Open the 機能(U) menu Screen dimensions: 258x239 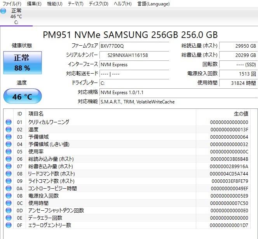[x=55, y=3]
